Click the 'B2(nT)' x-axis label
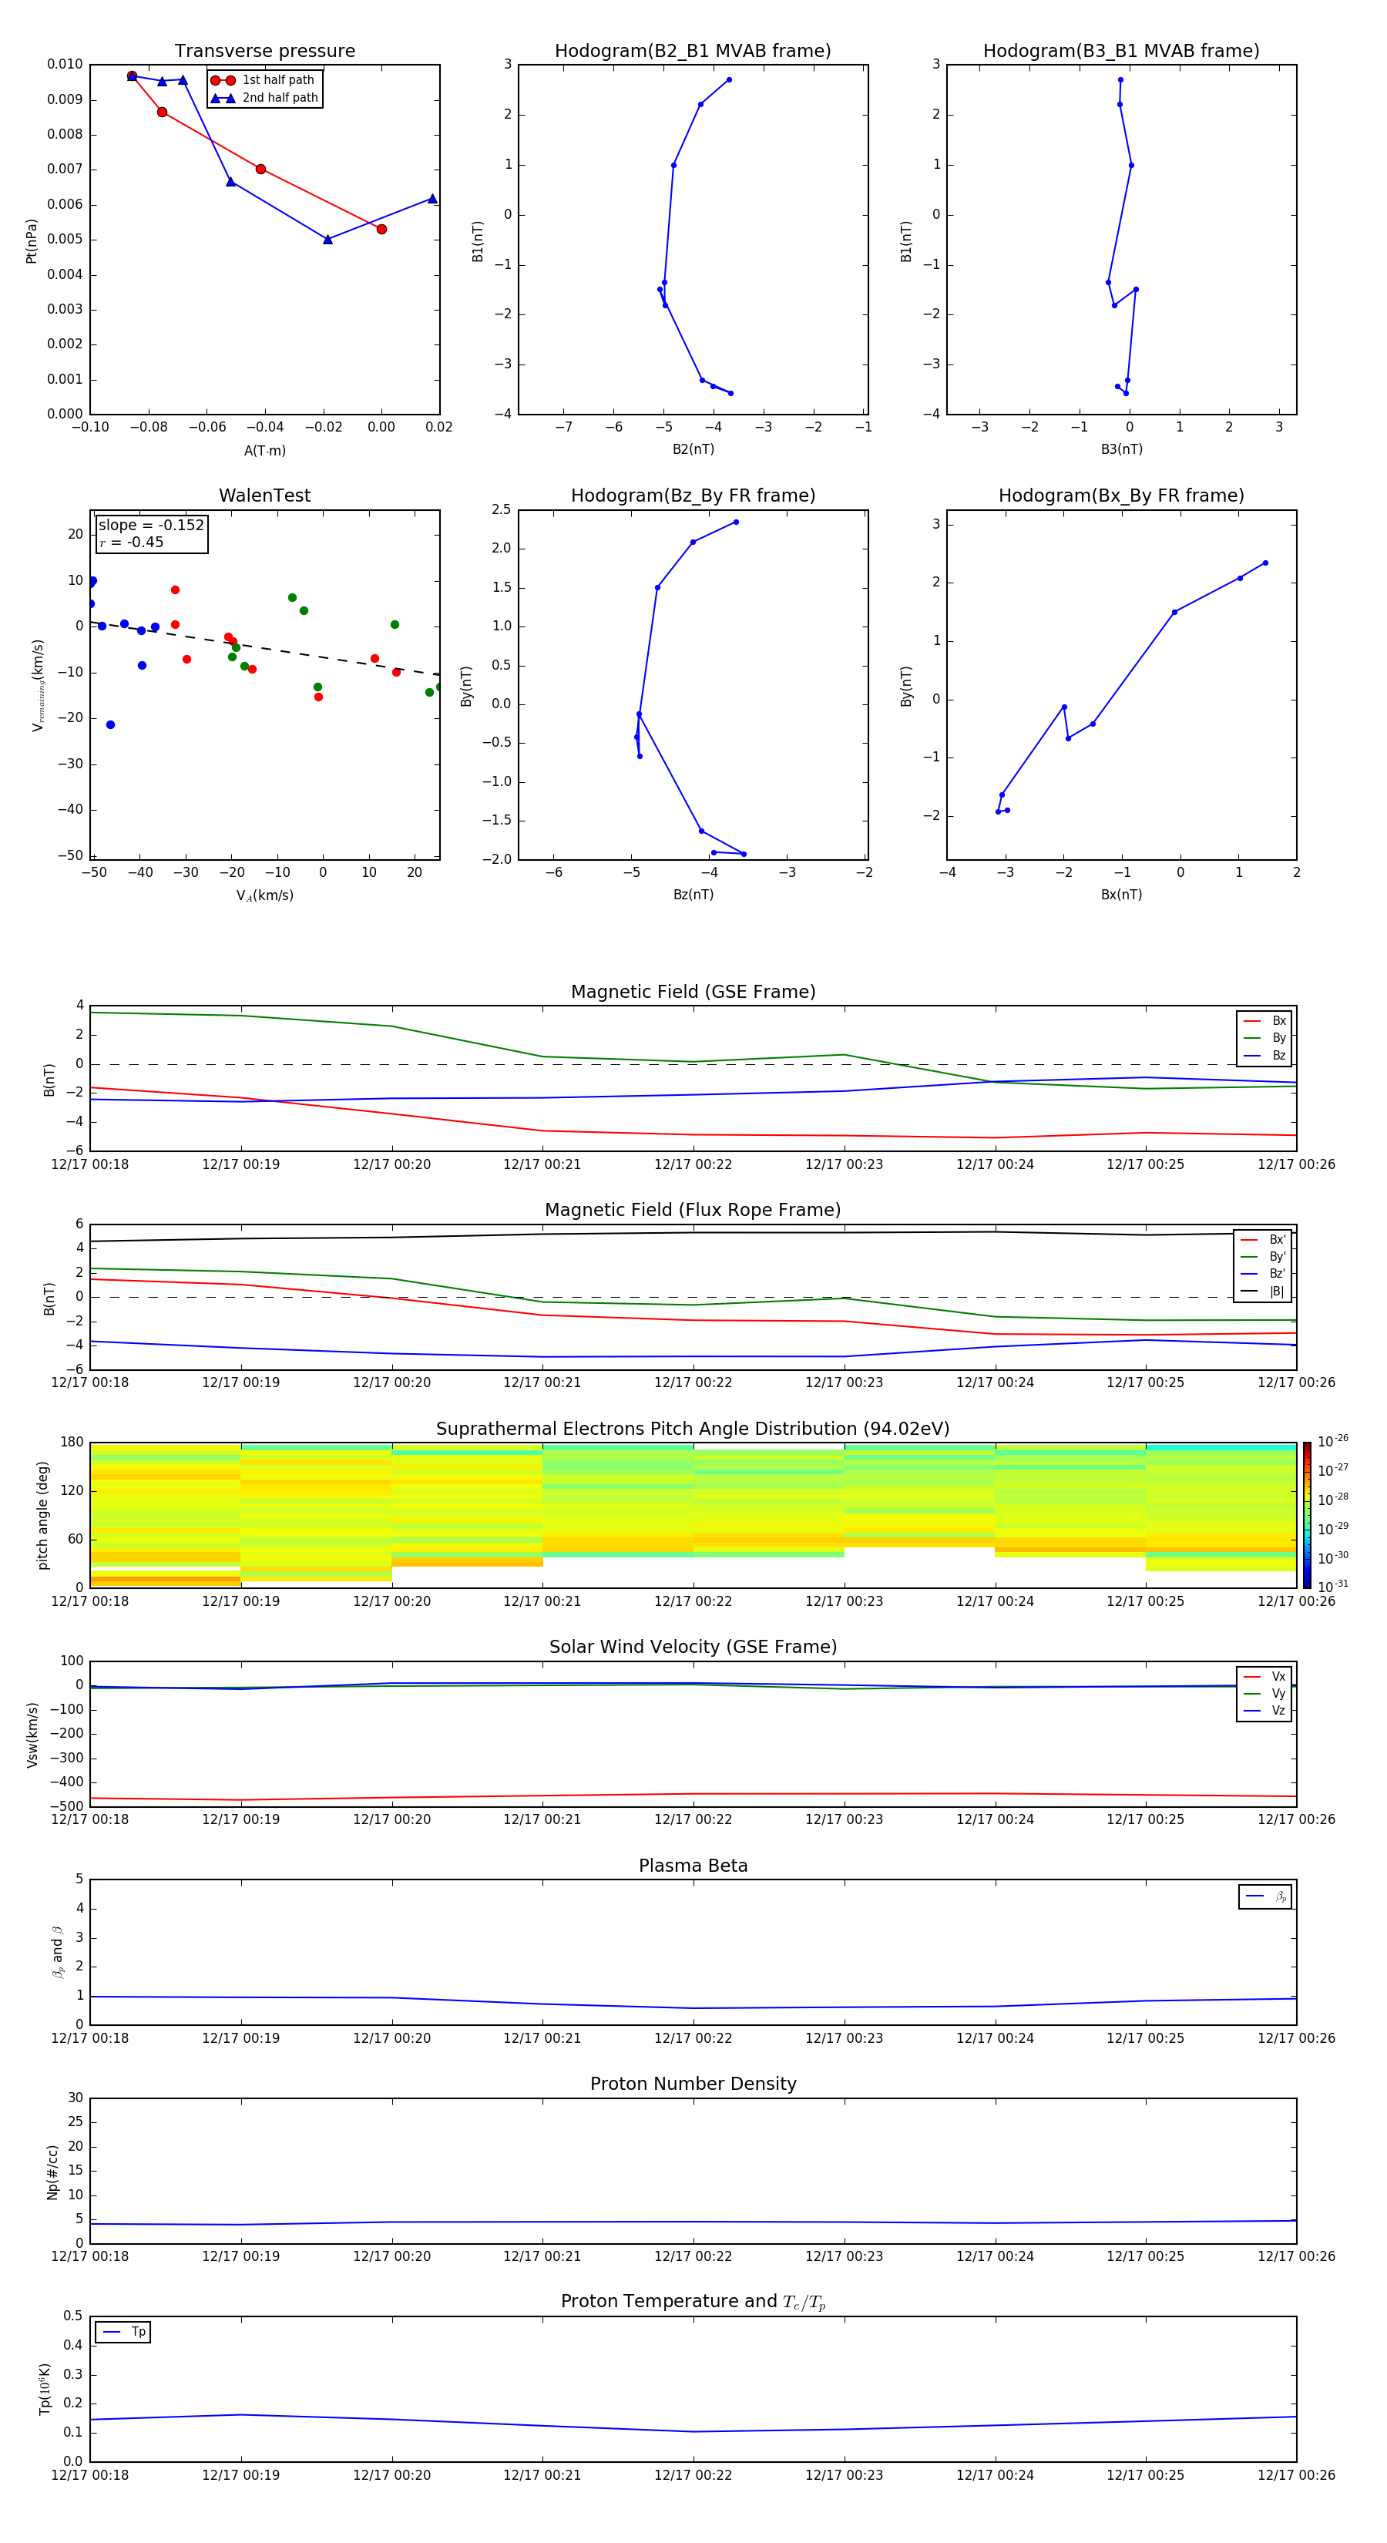Viewport: 1387px width, 2543px height. 693,449
